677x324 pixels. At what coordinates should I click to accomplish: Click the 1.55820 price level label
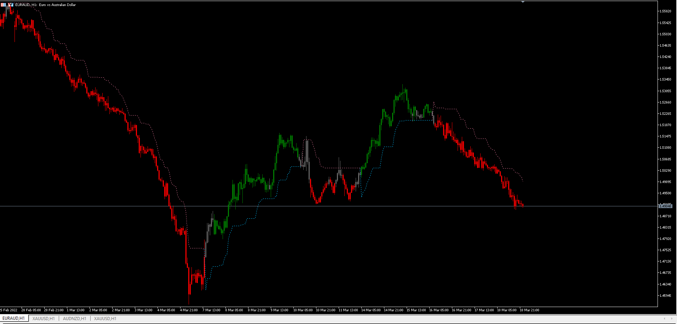coord(666,11)
